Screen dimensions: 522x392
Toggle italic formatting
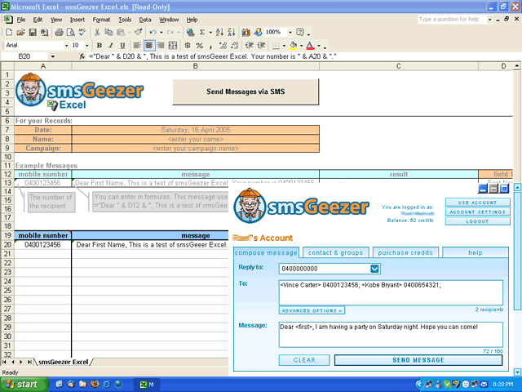(x=111, y=46)
